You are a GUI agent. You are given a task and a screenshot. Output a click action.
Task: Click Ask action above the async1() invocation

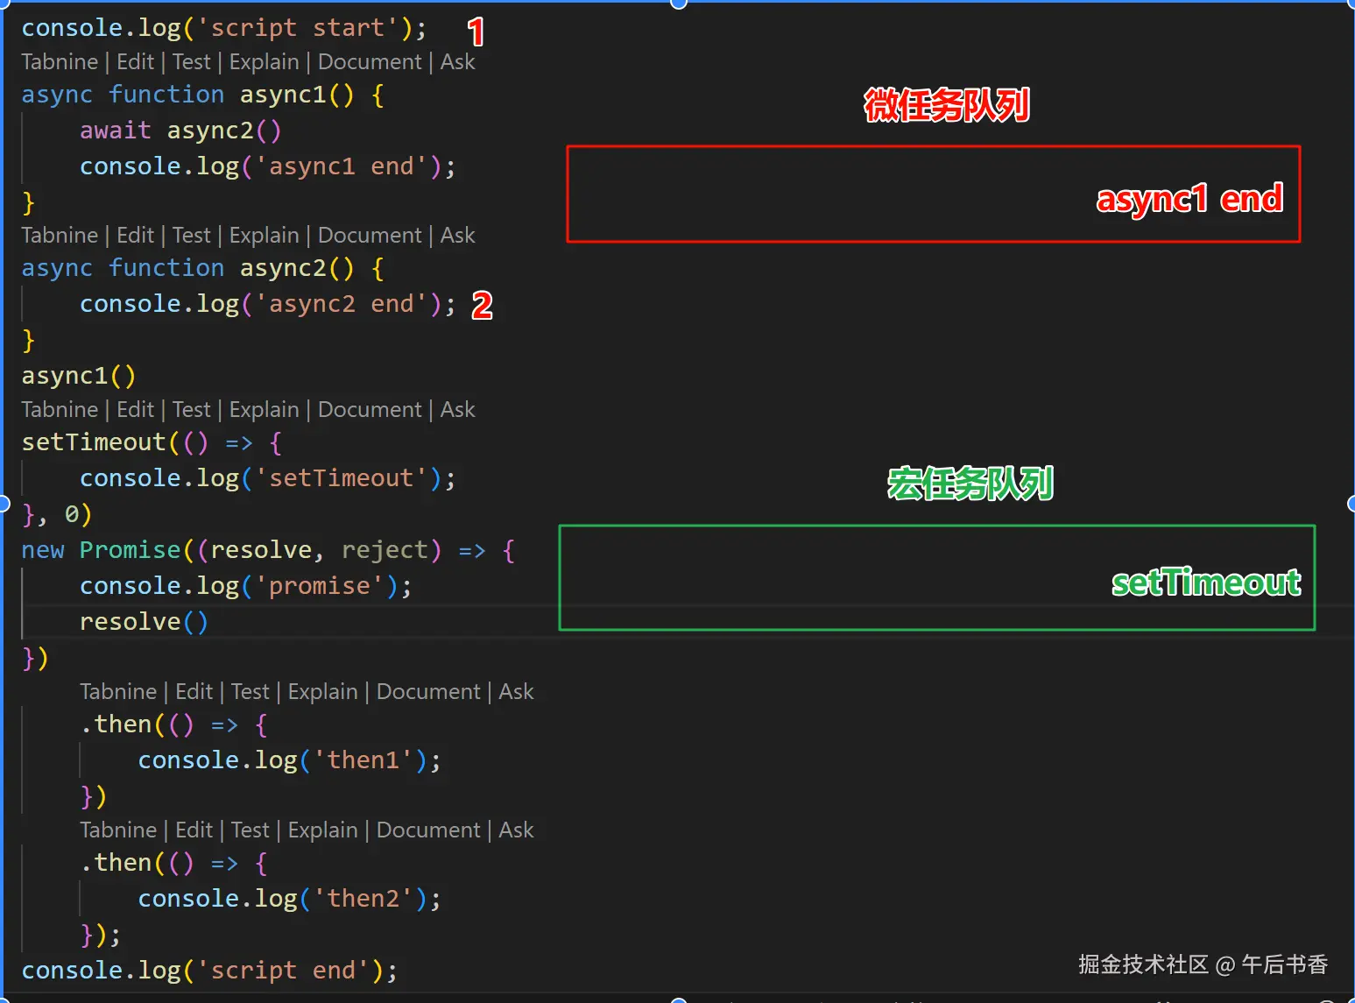[x=457, y=409]
